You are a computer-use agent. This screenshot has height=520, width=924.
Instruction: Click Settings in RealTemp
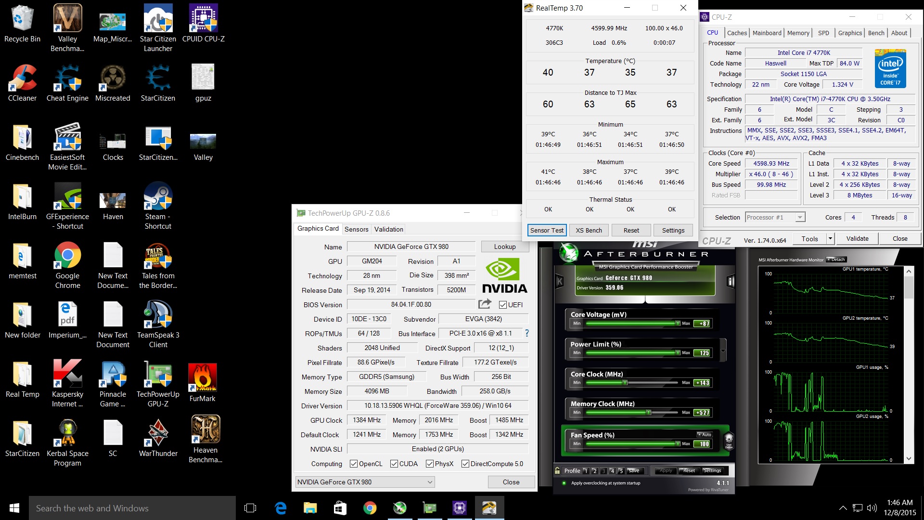(673, 230)
